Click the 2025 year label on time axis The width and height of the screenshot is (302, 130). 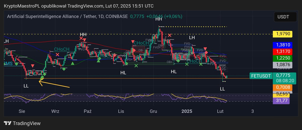[x=187, y=111]
